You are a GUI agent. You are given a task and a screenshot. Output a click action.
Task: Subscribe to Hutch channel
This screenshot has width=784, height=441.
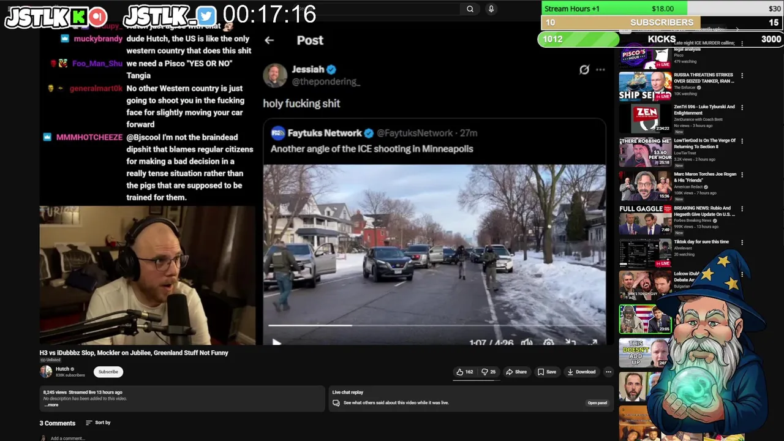tap(108, 372)
